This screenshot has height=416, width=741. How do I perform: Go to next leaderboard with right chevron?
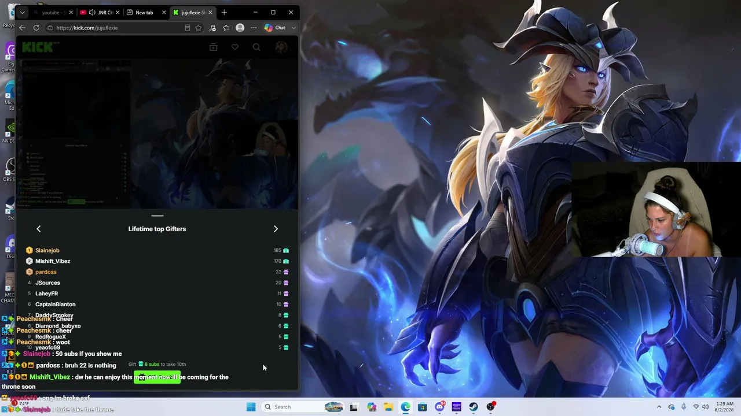point(276,229)
